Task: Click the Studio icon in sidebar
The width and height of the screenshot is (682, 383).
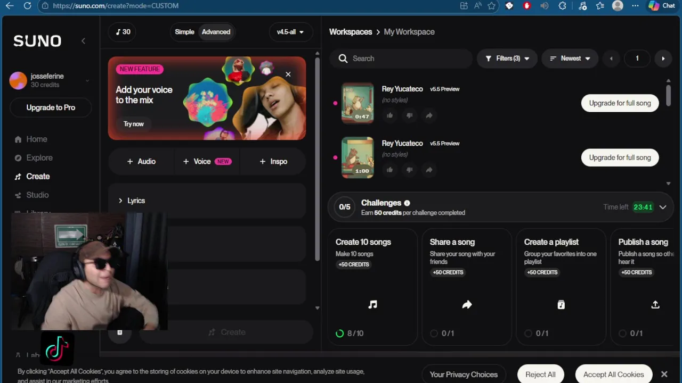Action: tap(18, 195)
